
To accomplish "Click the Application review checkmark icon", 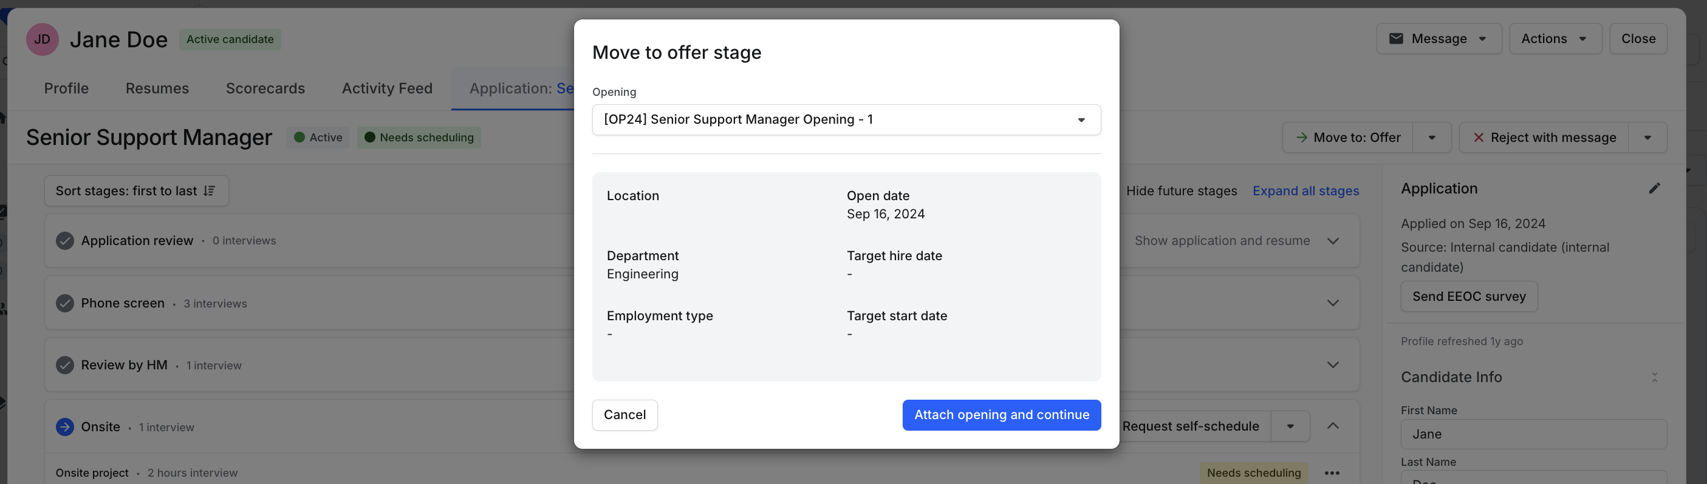I will tap(65, 241).
